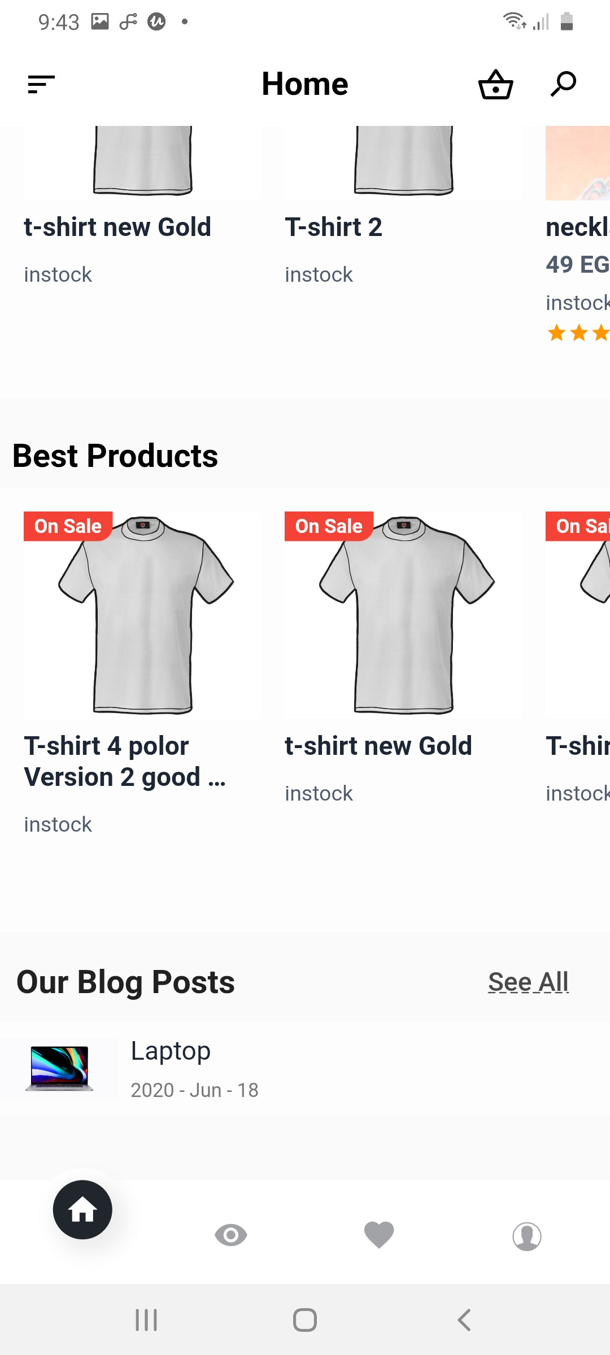
Task: Tap the necklace star rating
Action: click(578, 333)
